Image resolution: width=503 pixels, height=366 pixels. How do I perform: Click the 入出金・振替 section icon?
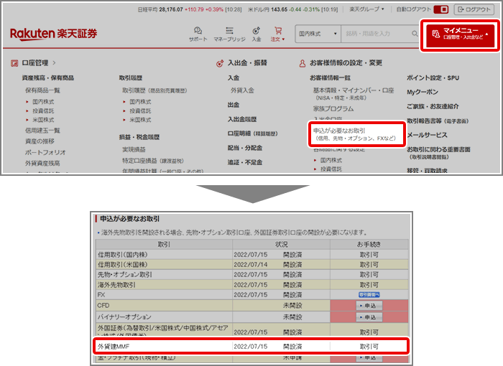tap(220, 63)
